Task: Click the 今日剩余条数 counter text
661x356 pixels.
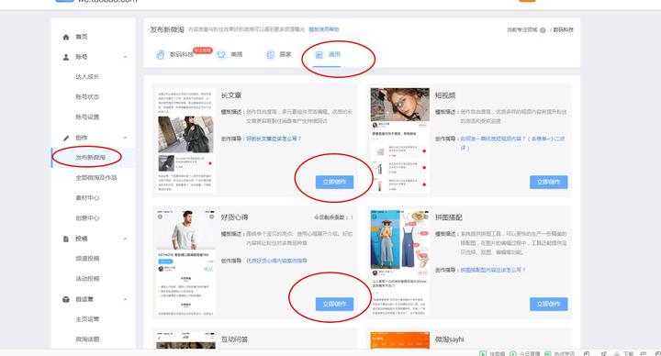Action: (x=333, y=217)
